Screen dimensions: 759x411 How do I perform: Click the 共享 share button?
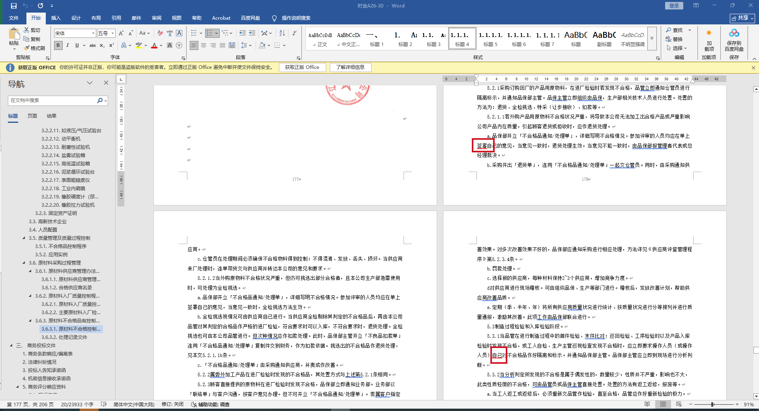742,18
